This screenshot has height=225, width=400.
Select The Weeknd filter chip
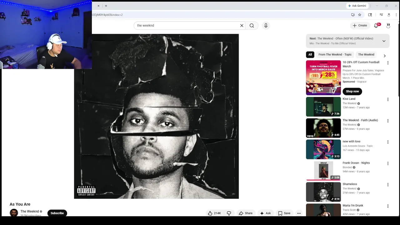point(366,54)
